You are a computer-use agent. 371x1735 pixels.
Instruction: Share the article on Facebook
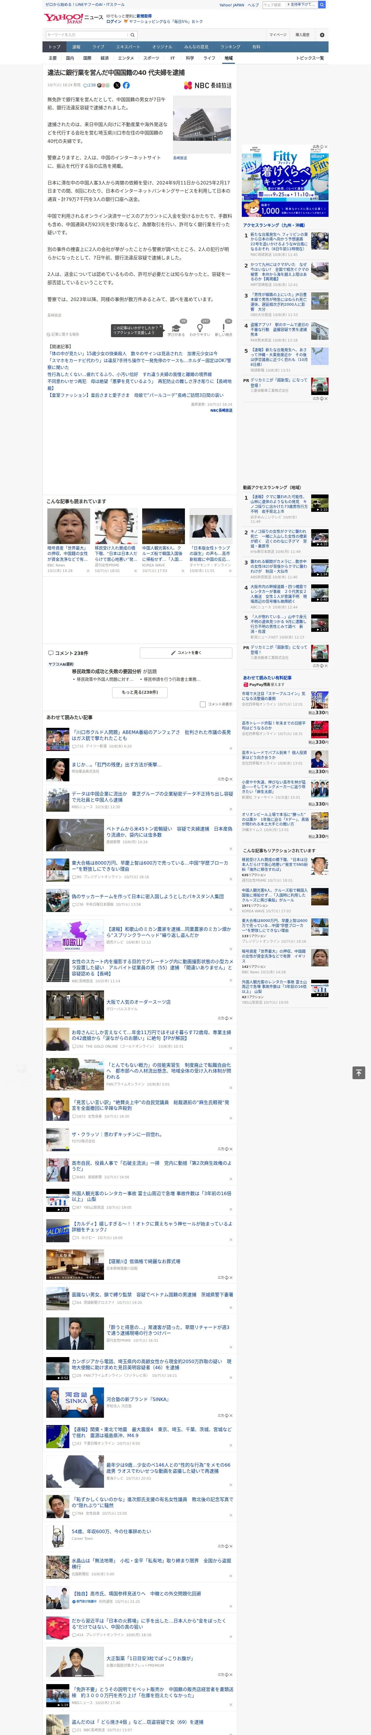click(x=126, y=86)
